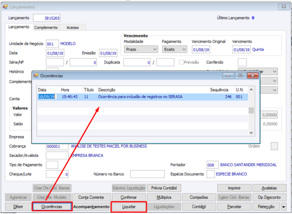
Task: Open Contábil button
Action: coord(199,207)
